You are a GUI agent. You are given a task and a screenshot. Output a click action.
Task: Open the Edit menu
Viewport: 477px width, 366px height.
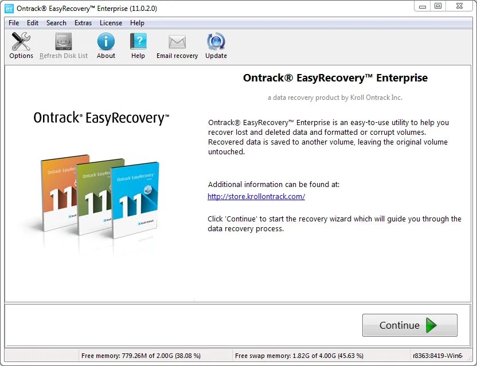coord(33,23)
